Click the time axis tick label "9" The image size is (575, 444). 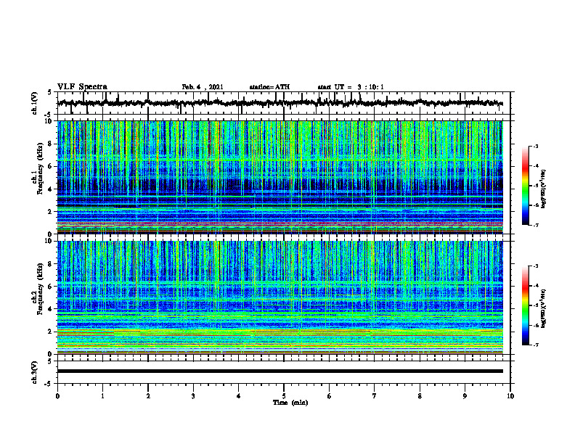coord(465,396)
